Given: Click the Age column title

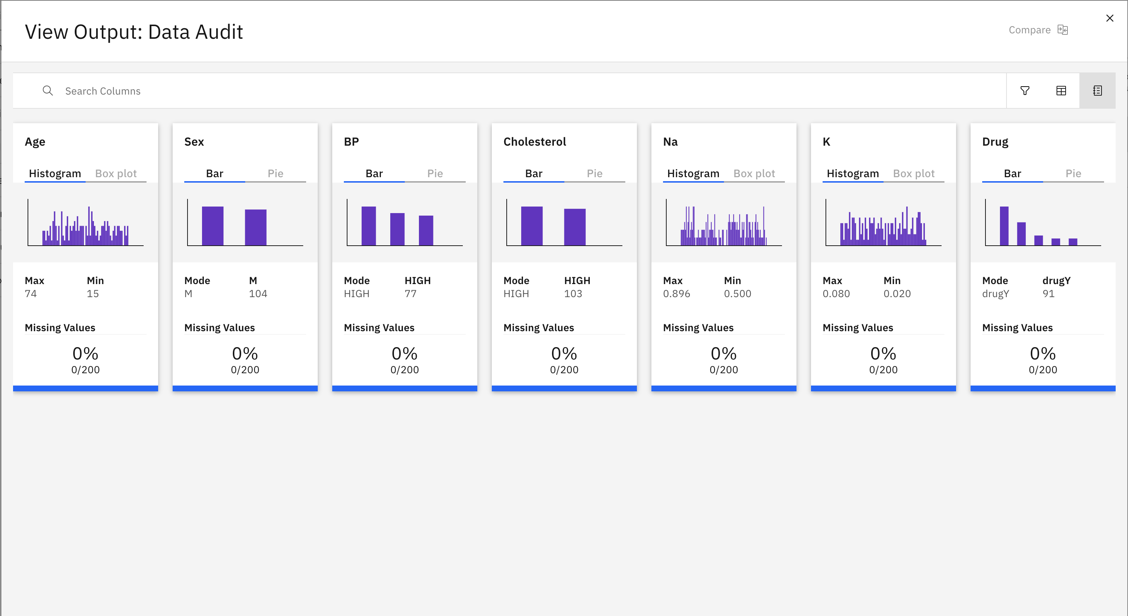Looking at the screenshot, I should click(x=35, y=142).
